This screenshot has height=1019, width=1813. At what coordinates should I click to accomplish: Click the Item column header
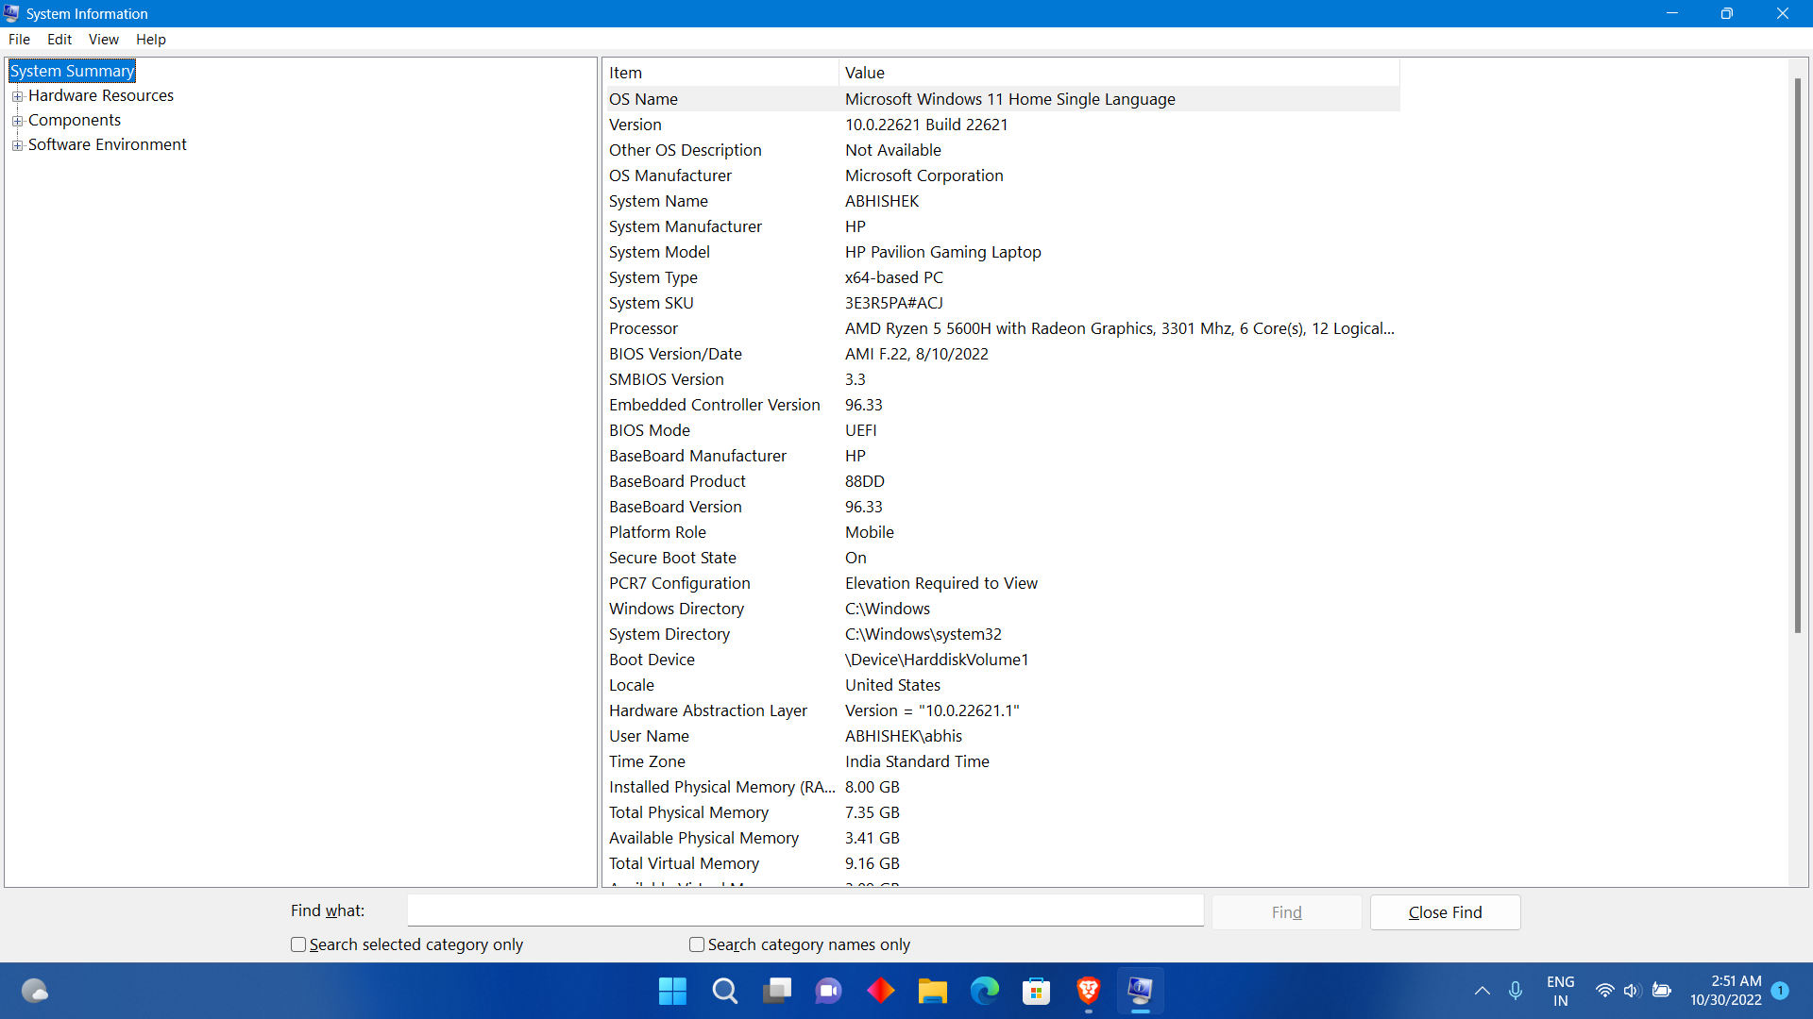click(721, 73)
